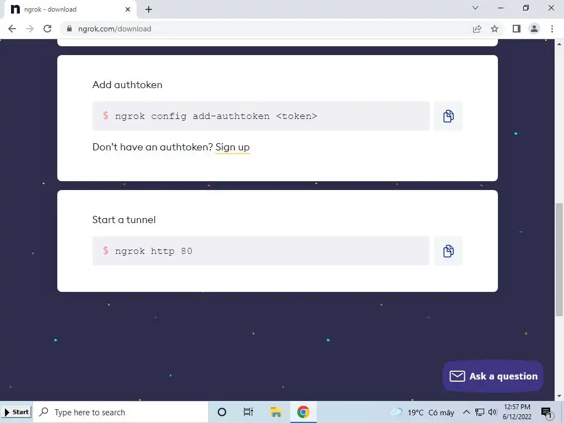Copy the ngrok http 80 command
This screenshot has width=564, height=423.
point(448,251)
